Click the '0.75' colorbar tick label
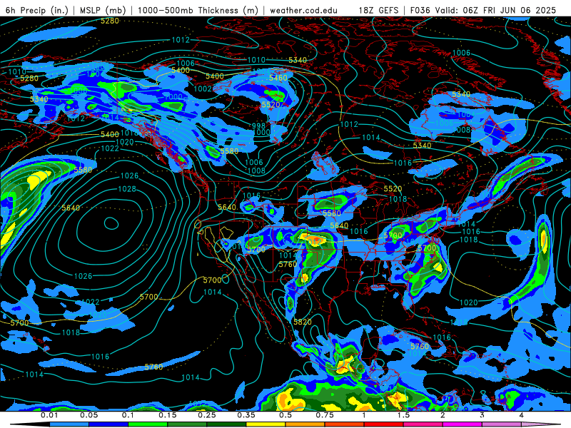Screen dimensions: 571x428 [325, 415]
